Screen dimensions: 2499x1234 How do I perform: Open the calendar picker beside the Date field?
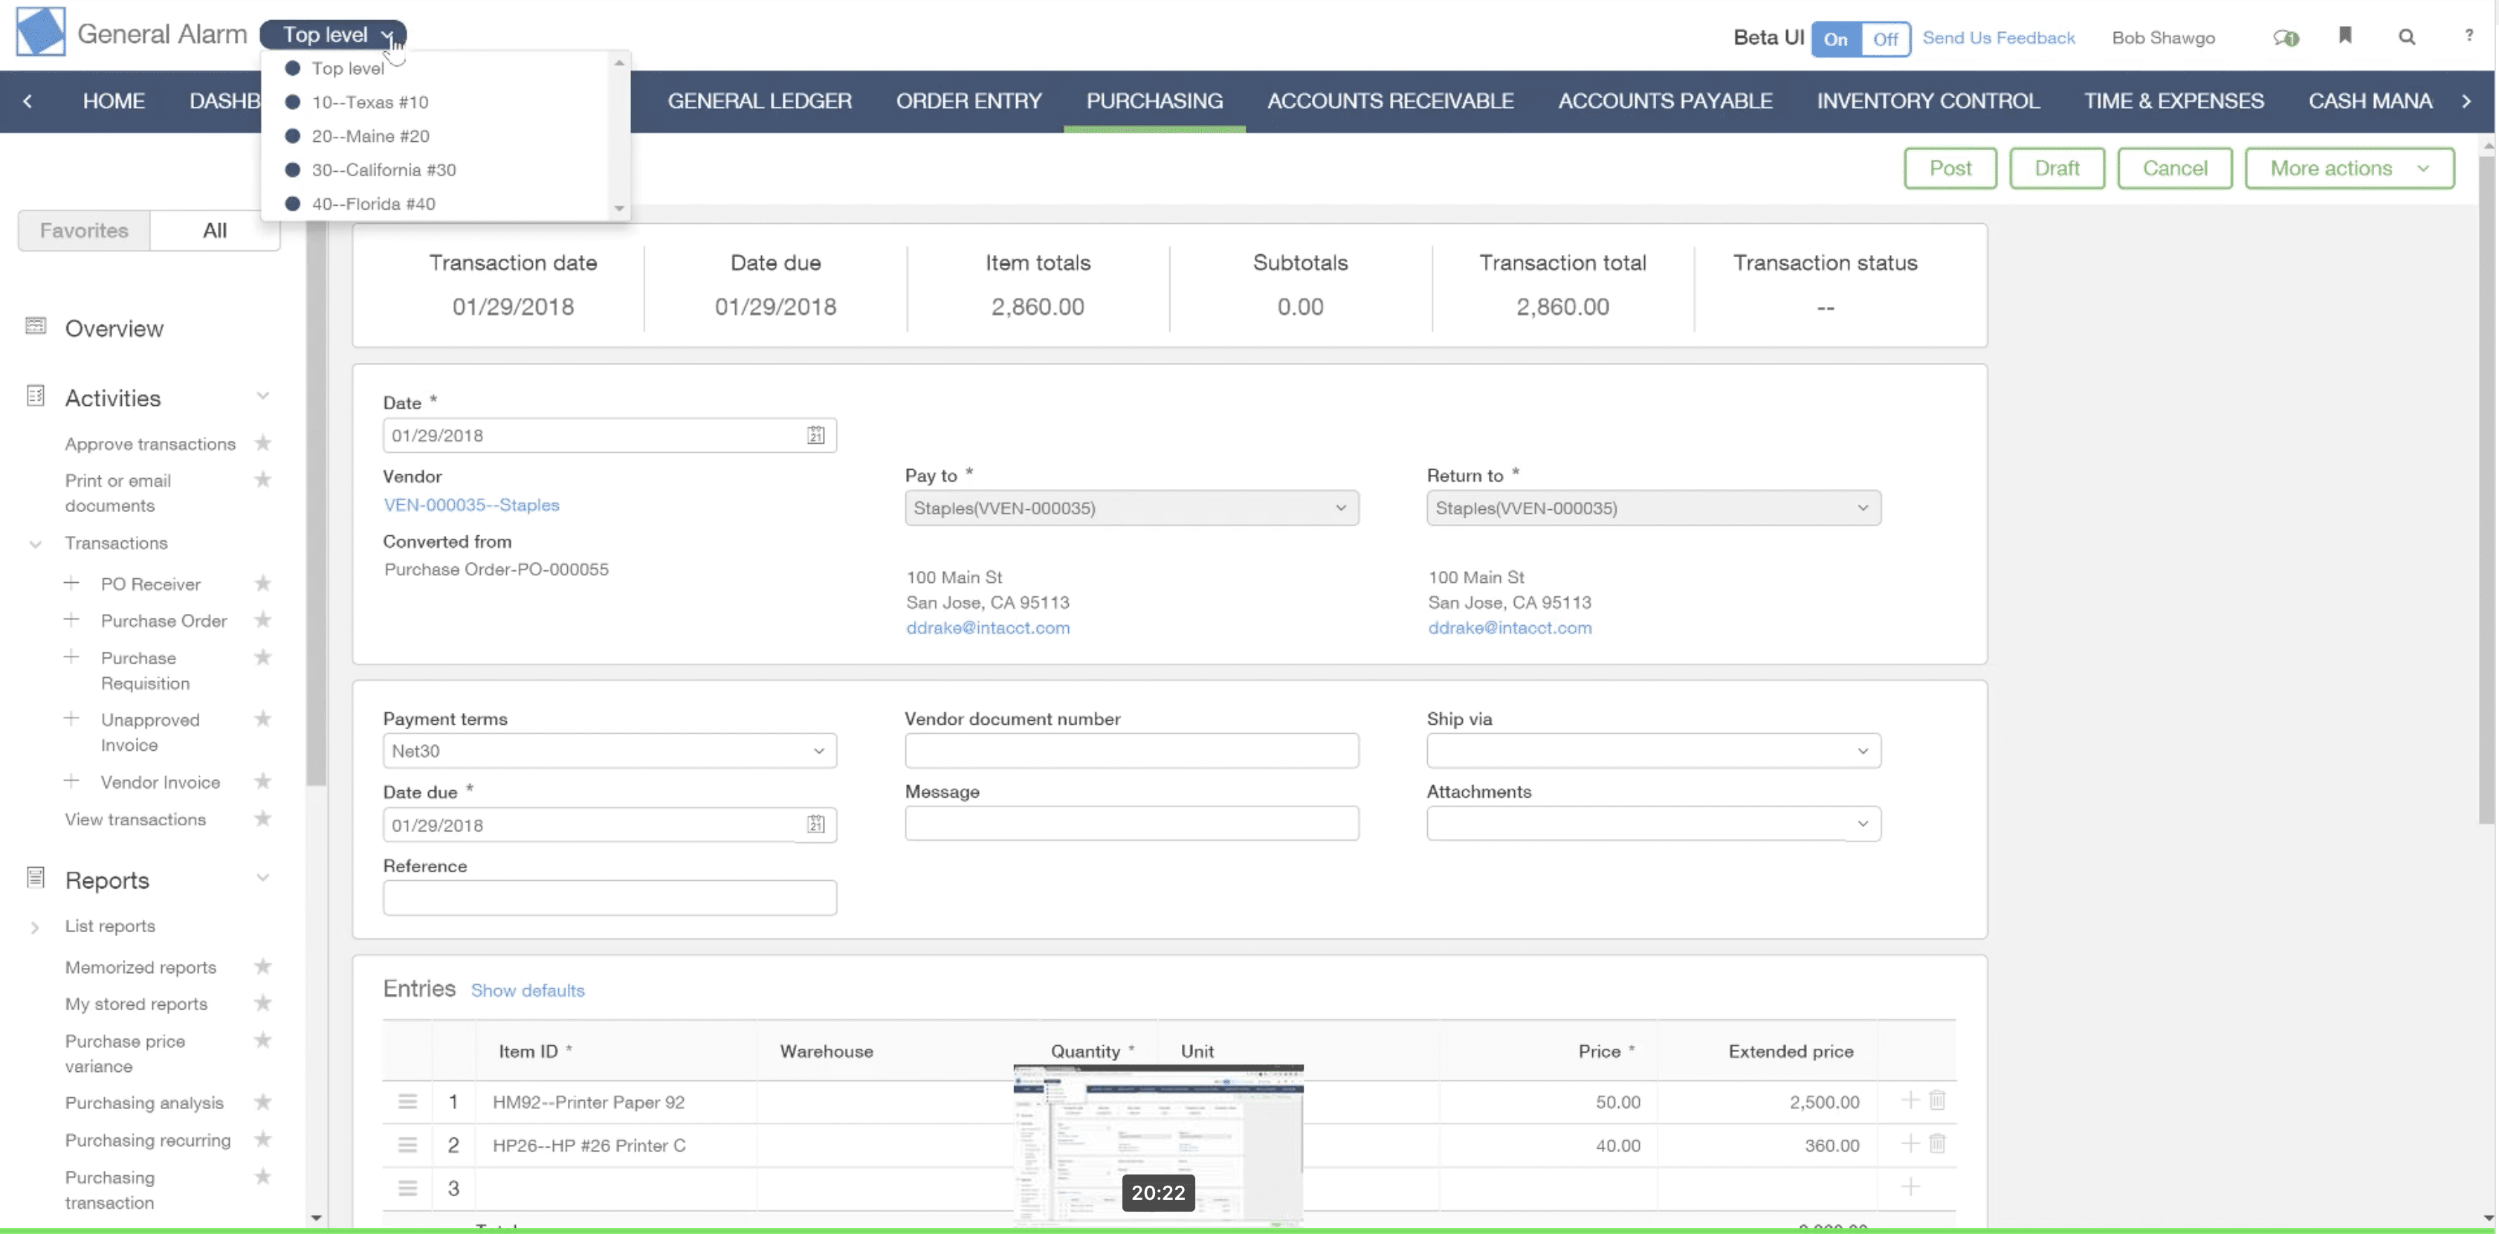[x=816, y=435]
